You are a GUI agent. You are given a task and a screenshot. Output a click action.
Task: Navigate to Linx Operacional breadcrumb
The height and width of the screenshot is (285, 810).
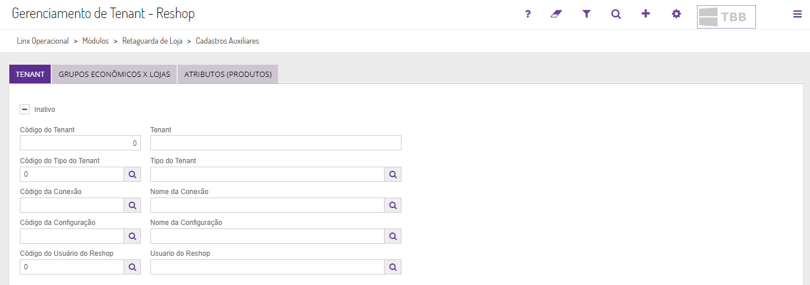pyautogui.click(x=43, y=41)
